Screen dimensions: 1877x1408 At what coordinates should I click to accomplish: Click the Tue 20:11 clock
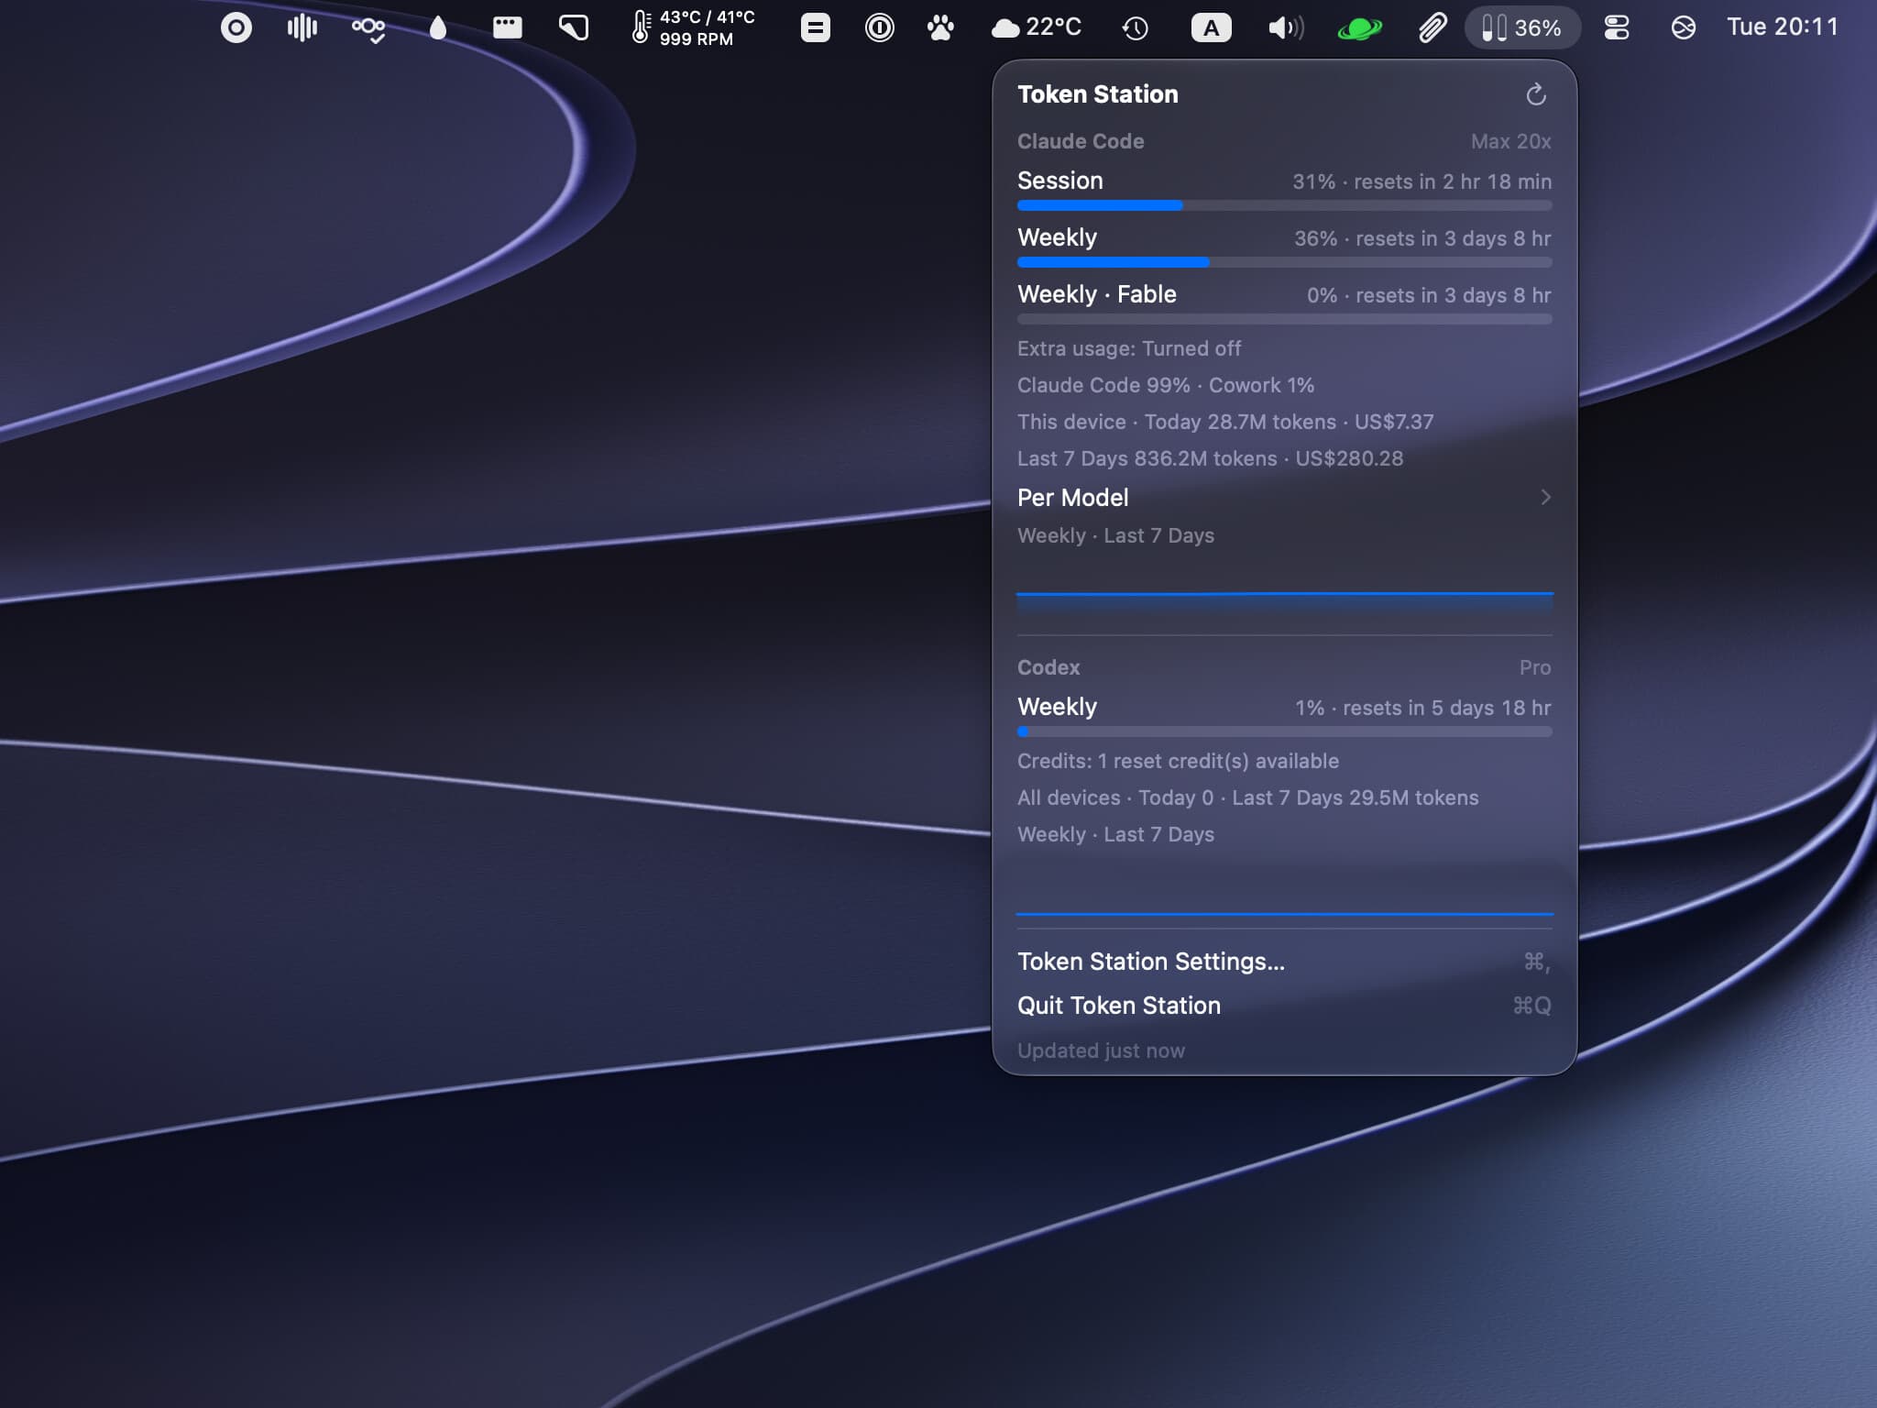pyautogui.click(x=1783, y=27)
